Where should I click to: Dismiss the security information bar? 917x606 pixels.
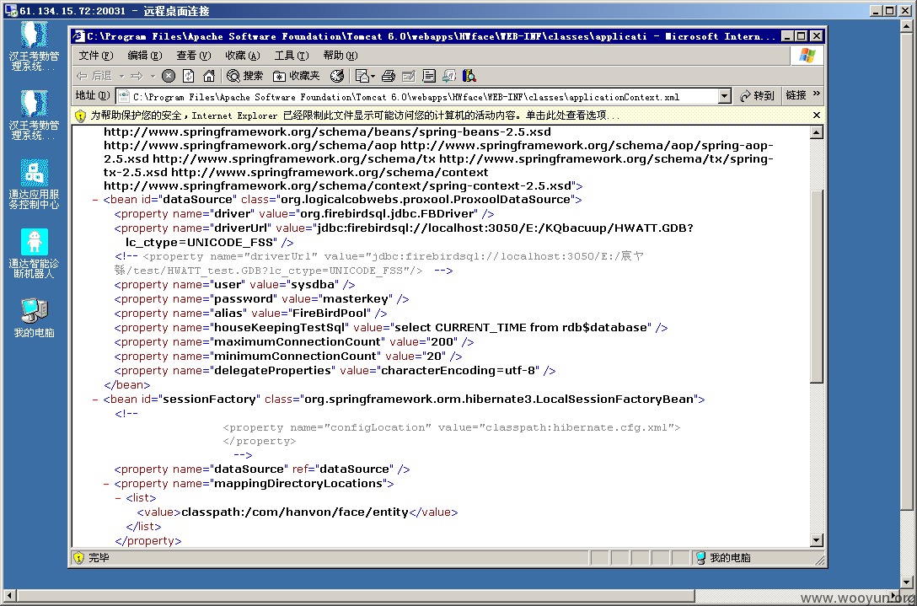click(817, 115)
